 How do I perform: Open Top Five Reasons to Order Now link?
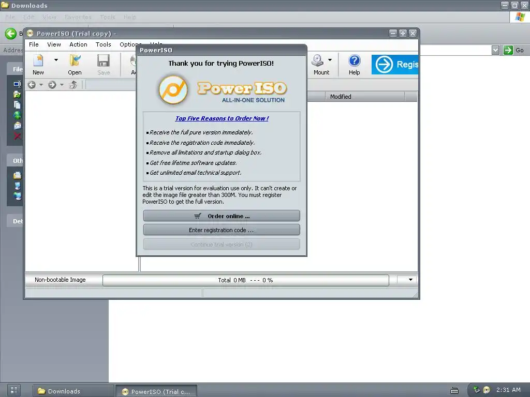click(222, 118)
